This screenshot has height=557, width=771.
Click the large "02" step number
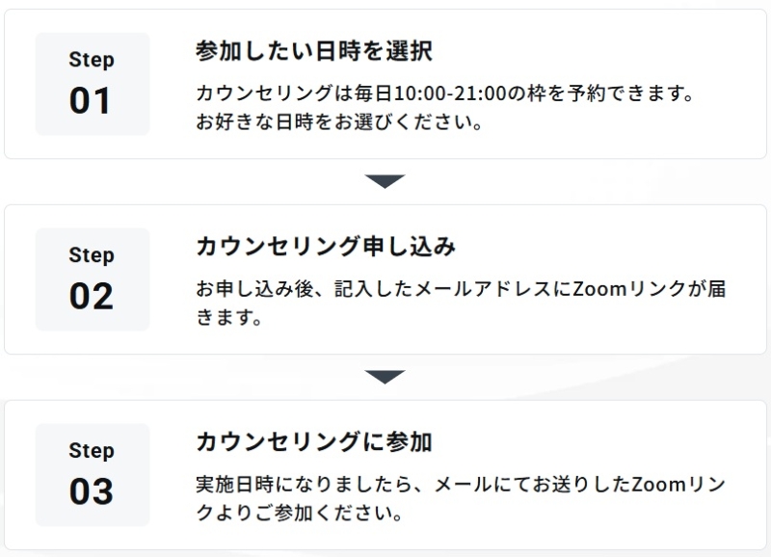click(92, 297)
